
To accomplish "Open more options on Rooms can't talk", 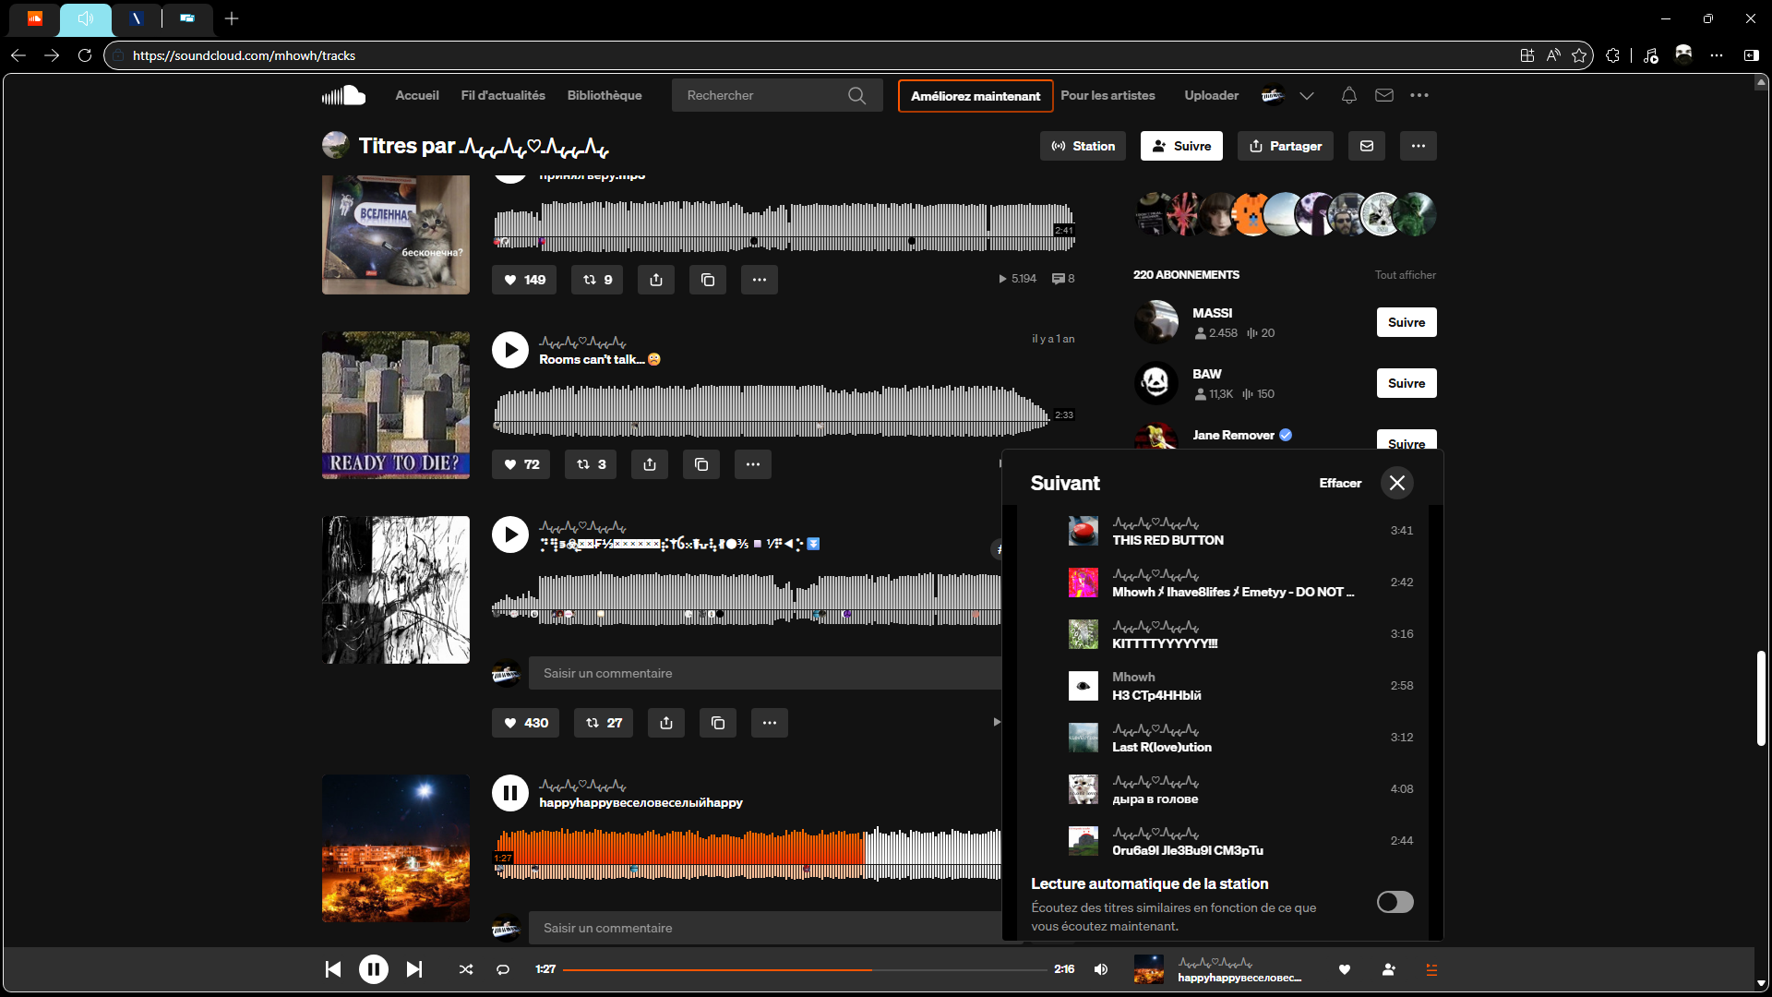I will click(x=752, y=464).
